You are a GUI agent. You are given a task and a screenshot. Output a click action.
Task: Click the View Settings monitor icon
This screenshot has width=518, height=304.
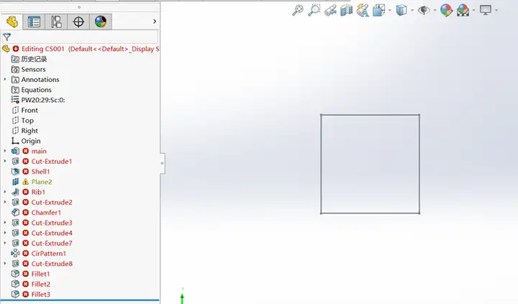tap(486, 10)
